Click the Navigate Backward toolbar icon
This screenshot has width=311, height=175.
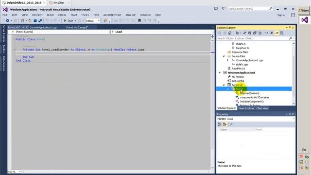pyautogui.click(x=7, y=20)
